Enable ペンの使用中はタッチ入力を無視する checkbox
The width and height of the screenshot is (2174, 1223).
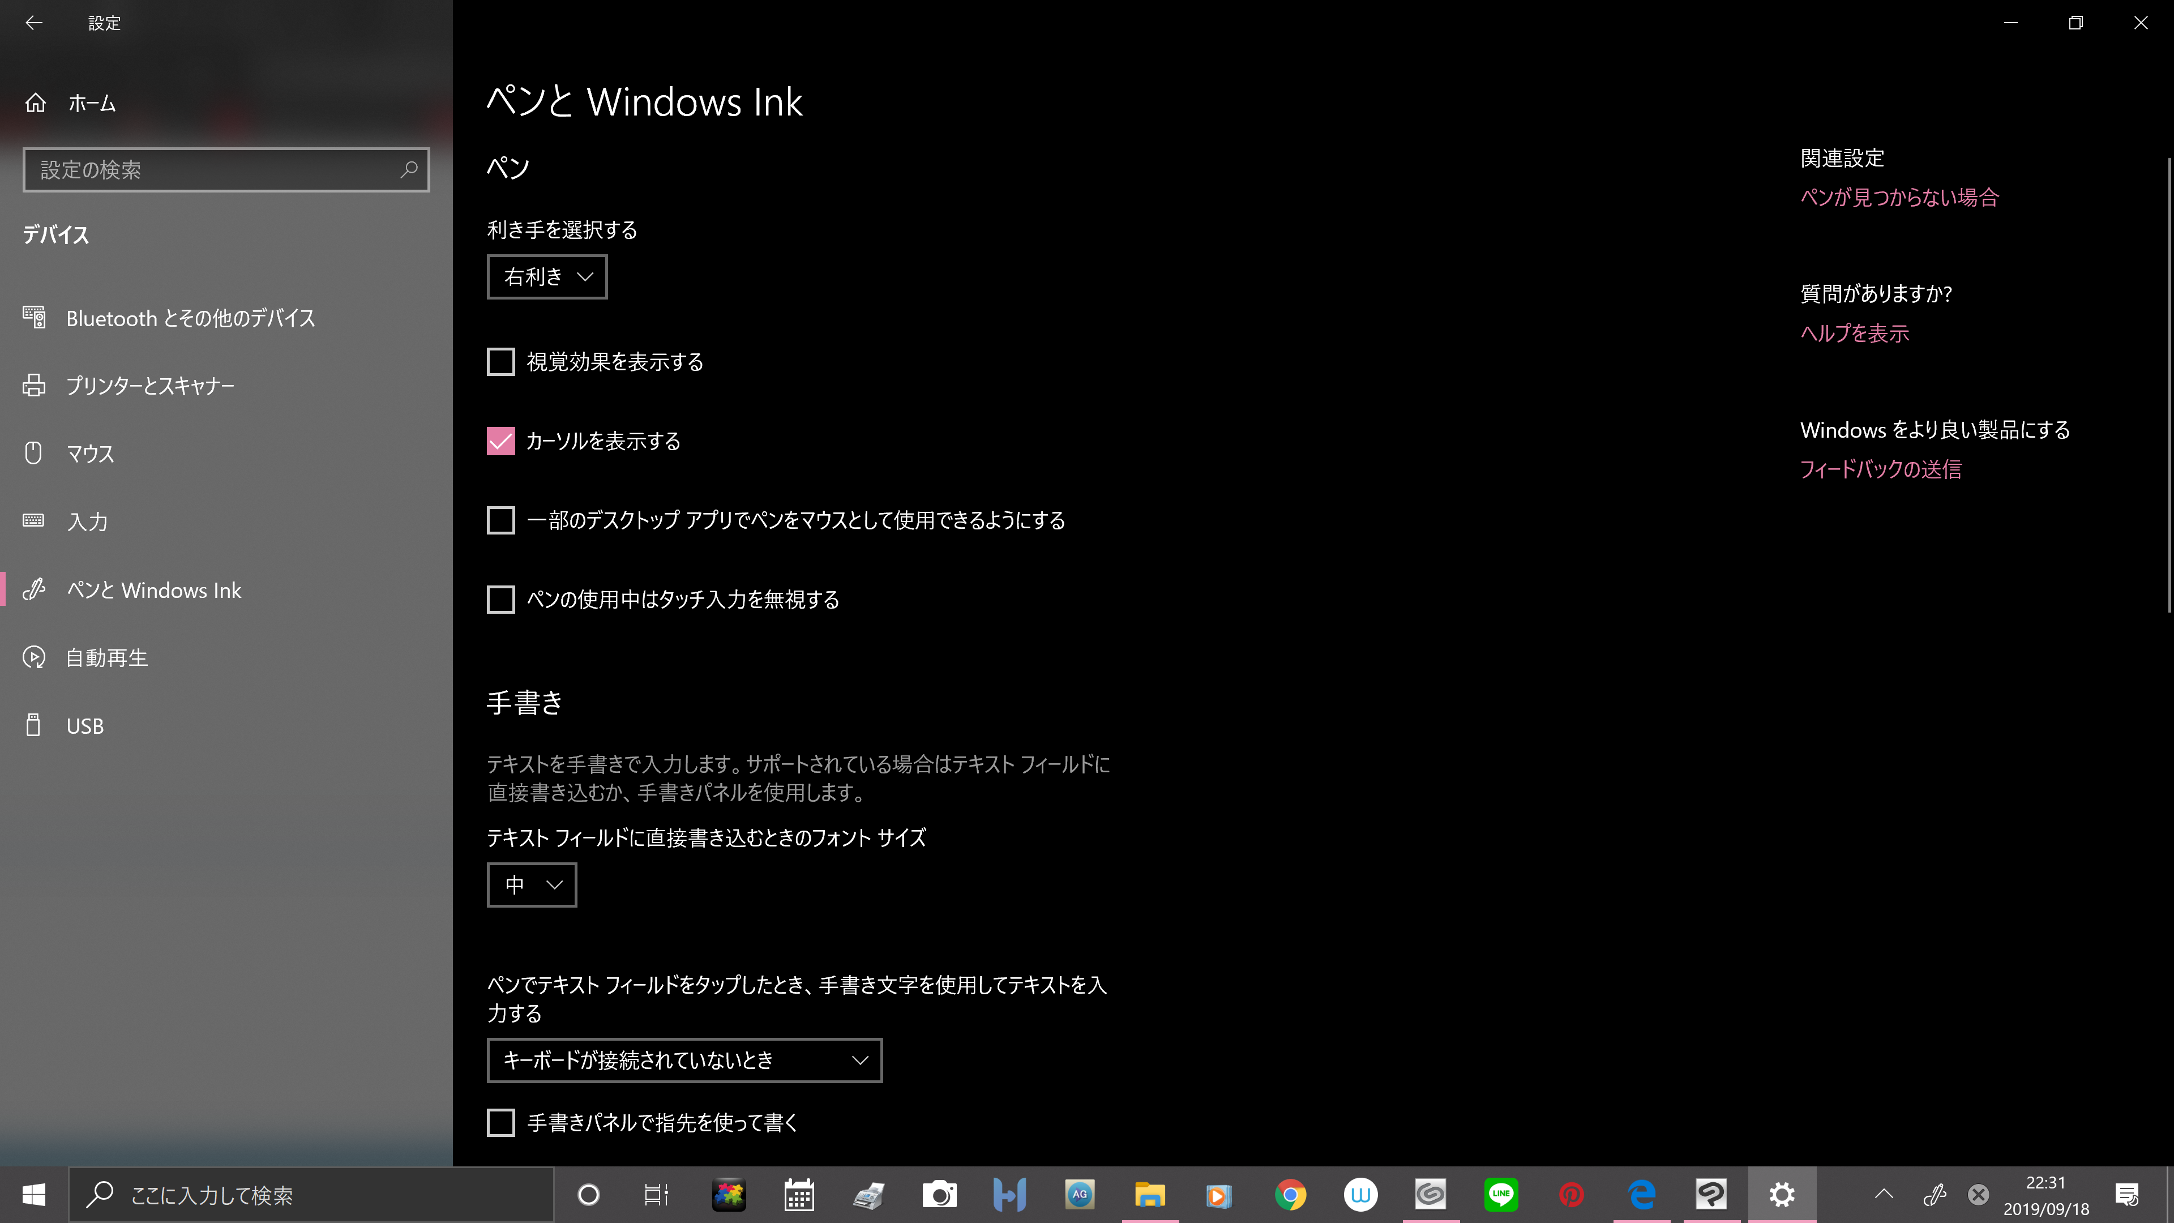(500, 600)
